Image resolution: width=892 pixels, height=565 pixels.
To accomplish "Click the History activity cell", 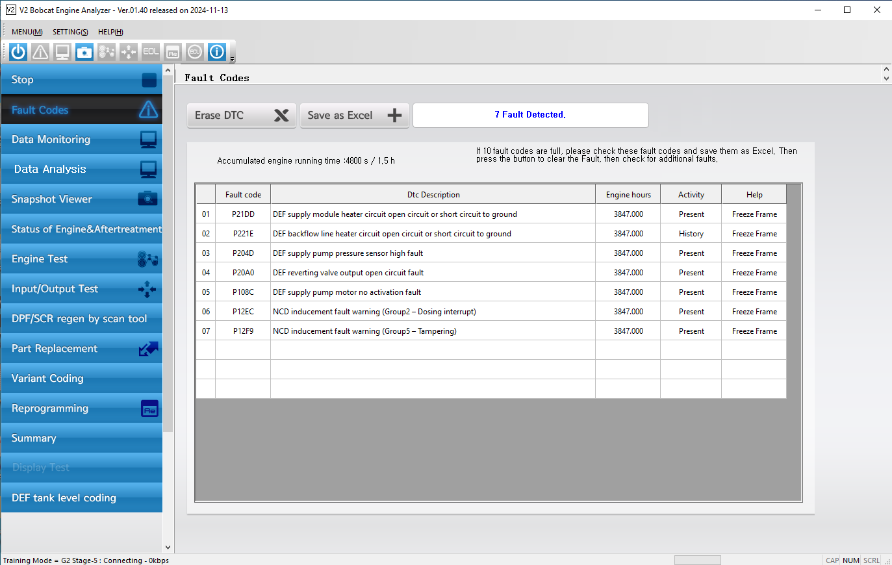I will tap(691, 234).
